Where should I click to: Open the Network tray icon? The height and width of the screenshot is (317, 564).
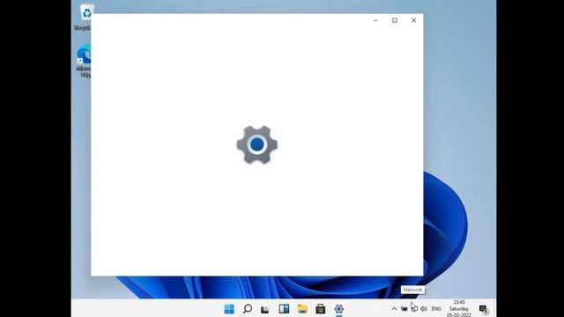[x=414, y=309]
